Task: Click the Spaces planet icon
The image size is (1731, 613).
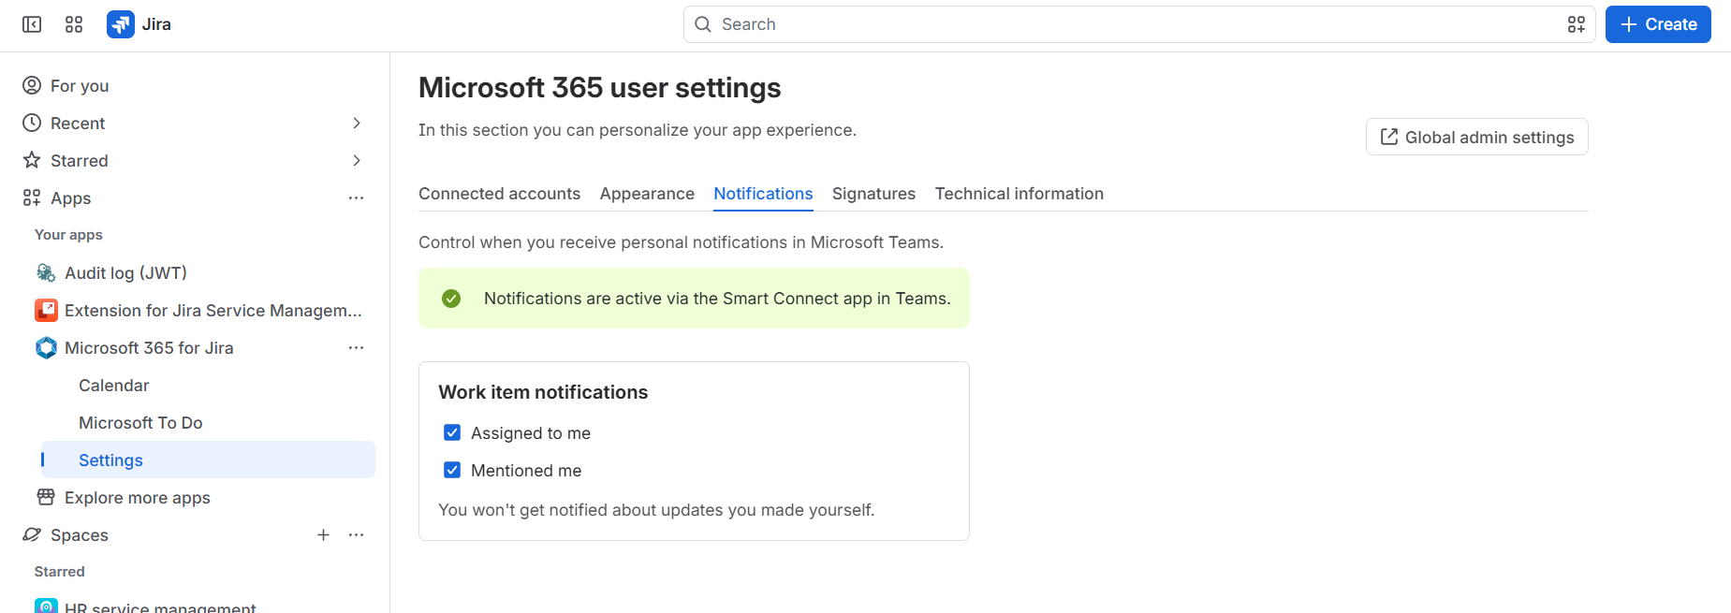Action: (x=32, y=534)
